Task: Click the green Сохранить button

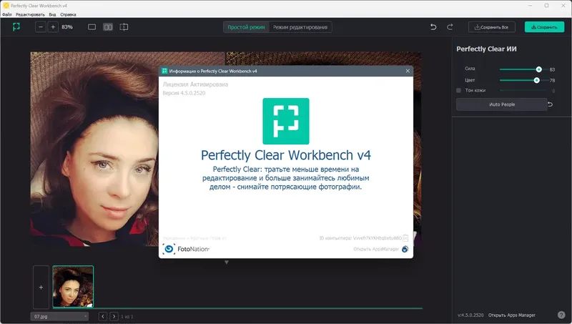Action: (x=544, y=27)
